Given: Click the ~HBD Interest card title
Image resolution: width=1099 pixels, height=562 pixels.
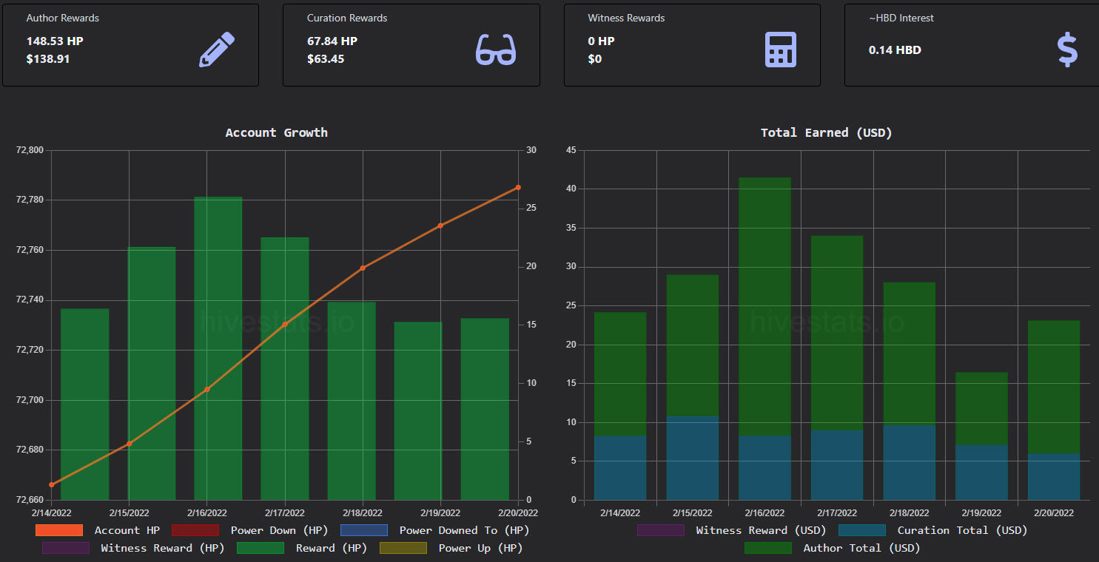Looking at the screenshot, I should point(901,18).
